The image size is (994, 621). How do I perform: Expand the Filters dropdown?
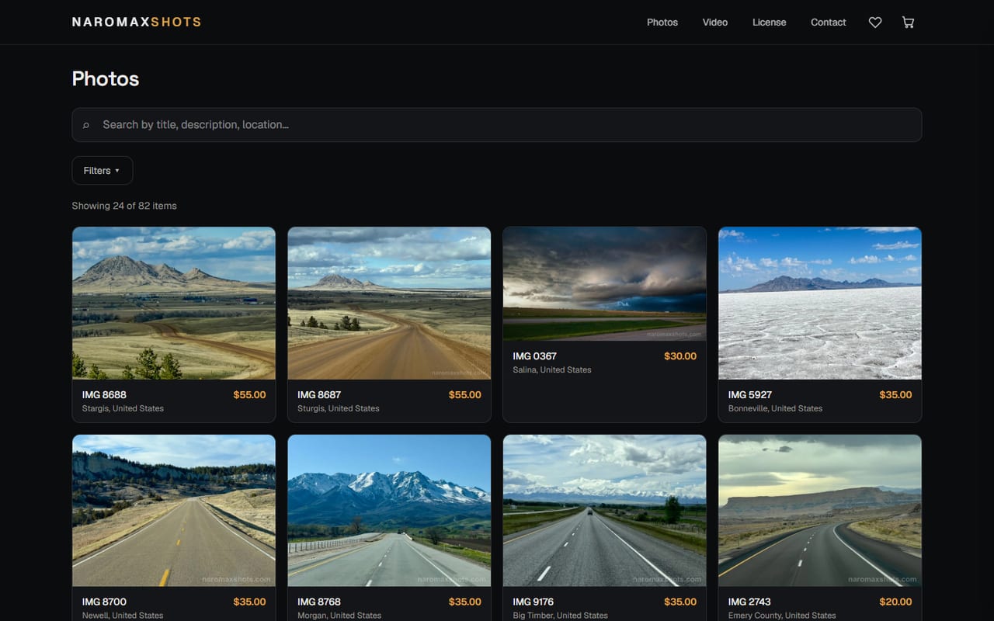click(102, 171)
